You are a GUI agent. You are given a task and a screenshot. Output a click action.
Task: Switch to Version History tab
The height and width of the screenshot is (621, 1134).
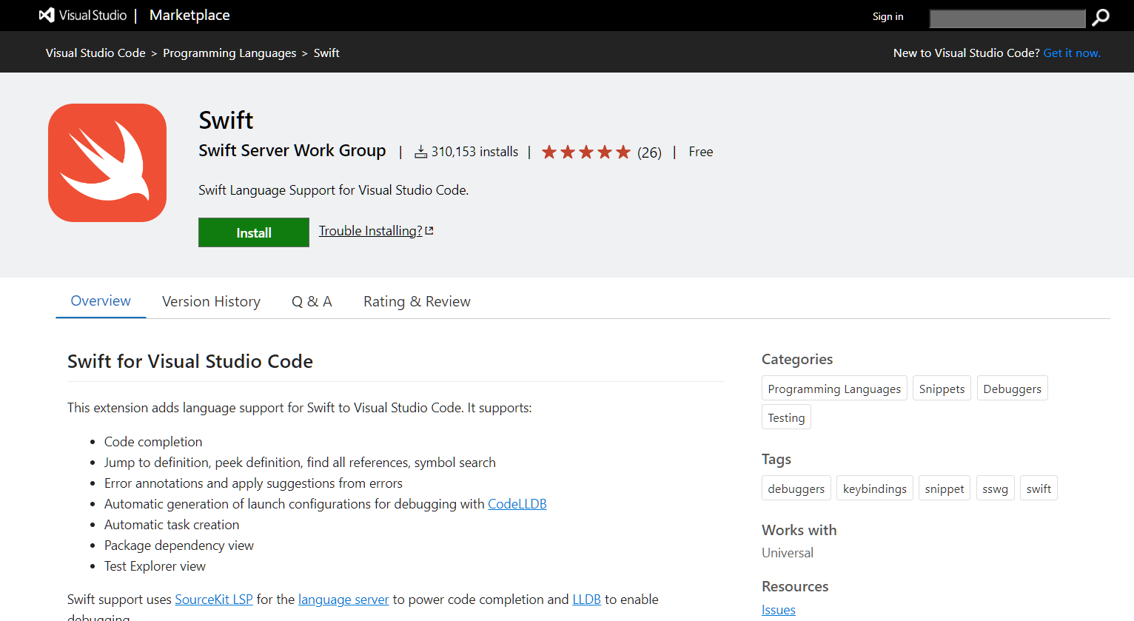coord(211,302)
